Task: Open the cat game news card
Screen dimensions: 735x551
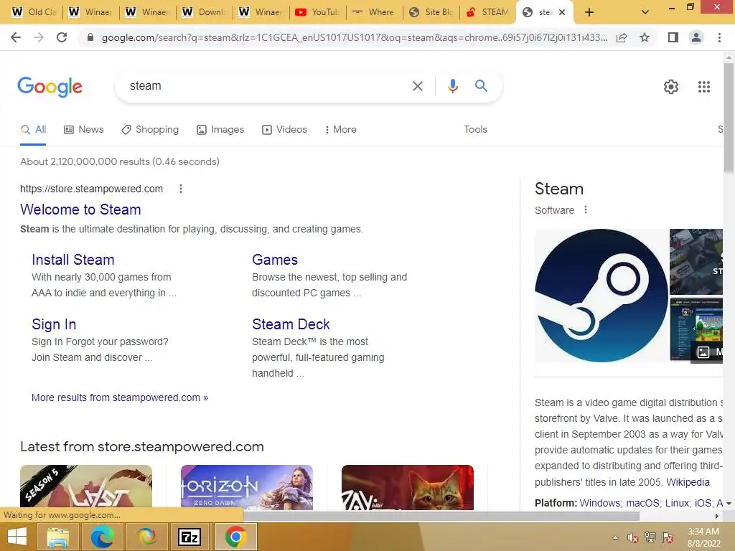Action: (x=408, y=487)
